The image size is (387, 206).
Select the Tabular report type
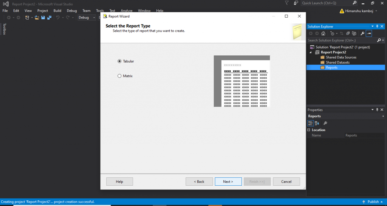point(120,61)
